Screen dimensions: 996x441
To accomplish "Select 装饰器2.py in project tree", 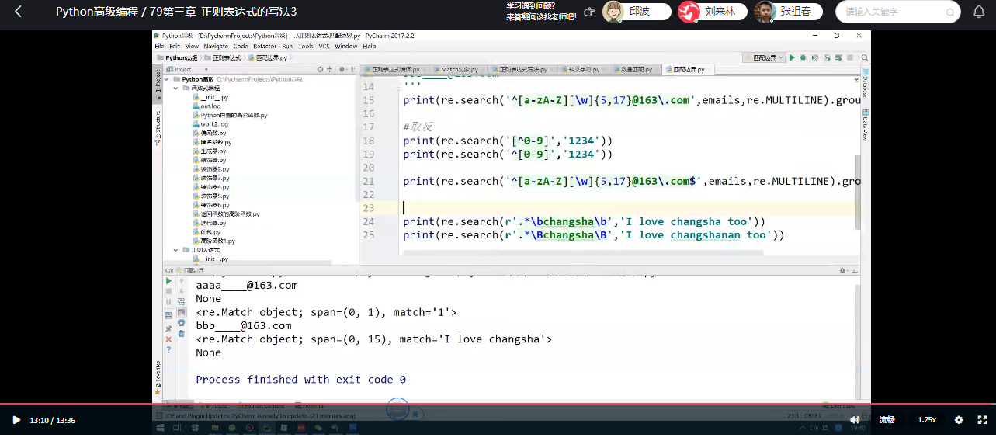I will pos(210,169).
